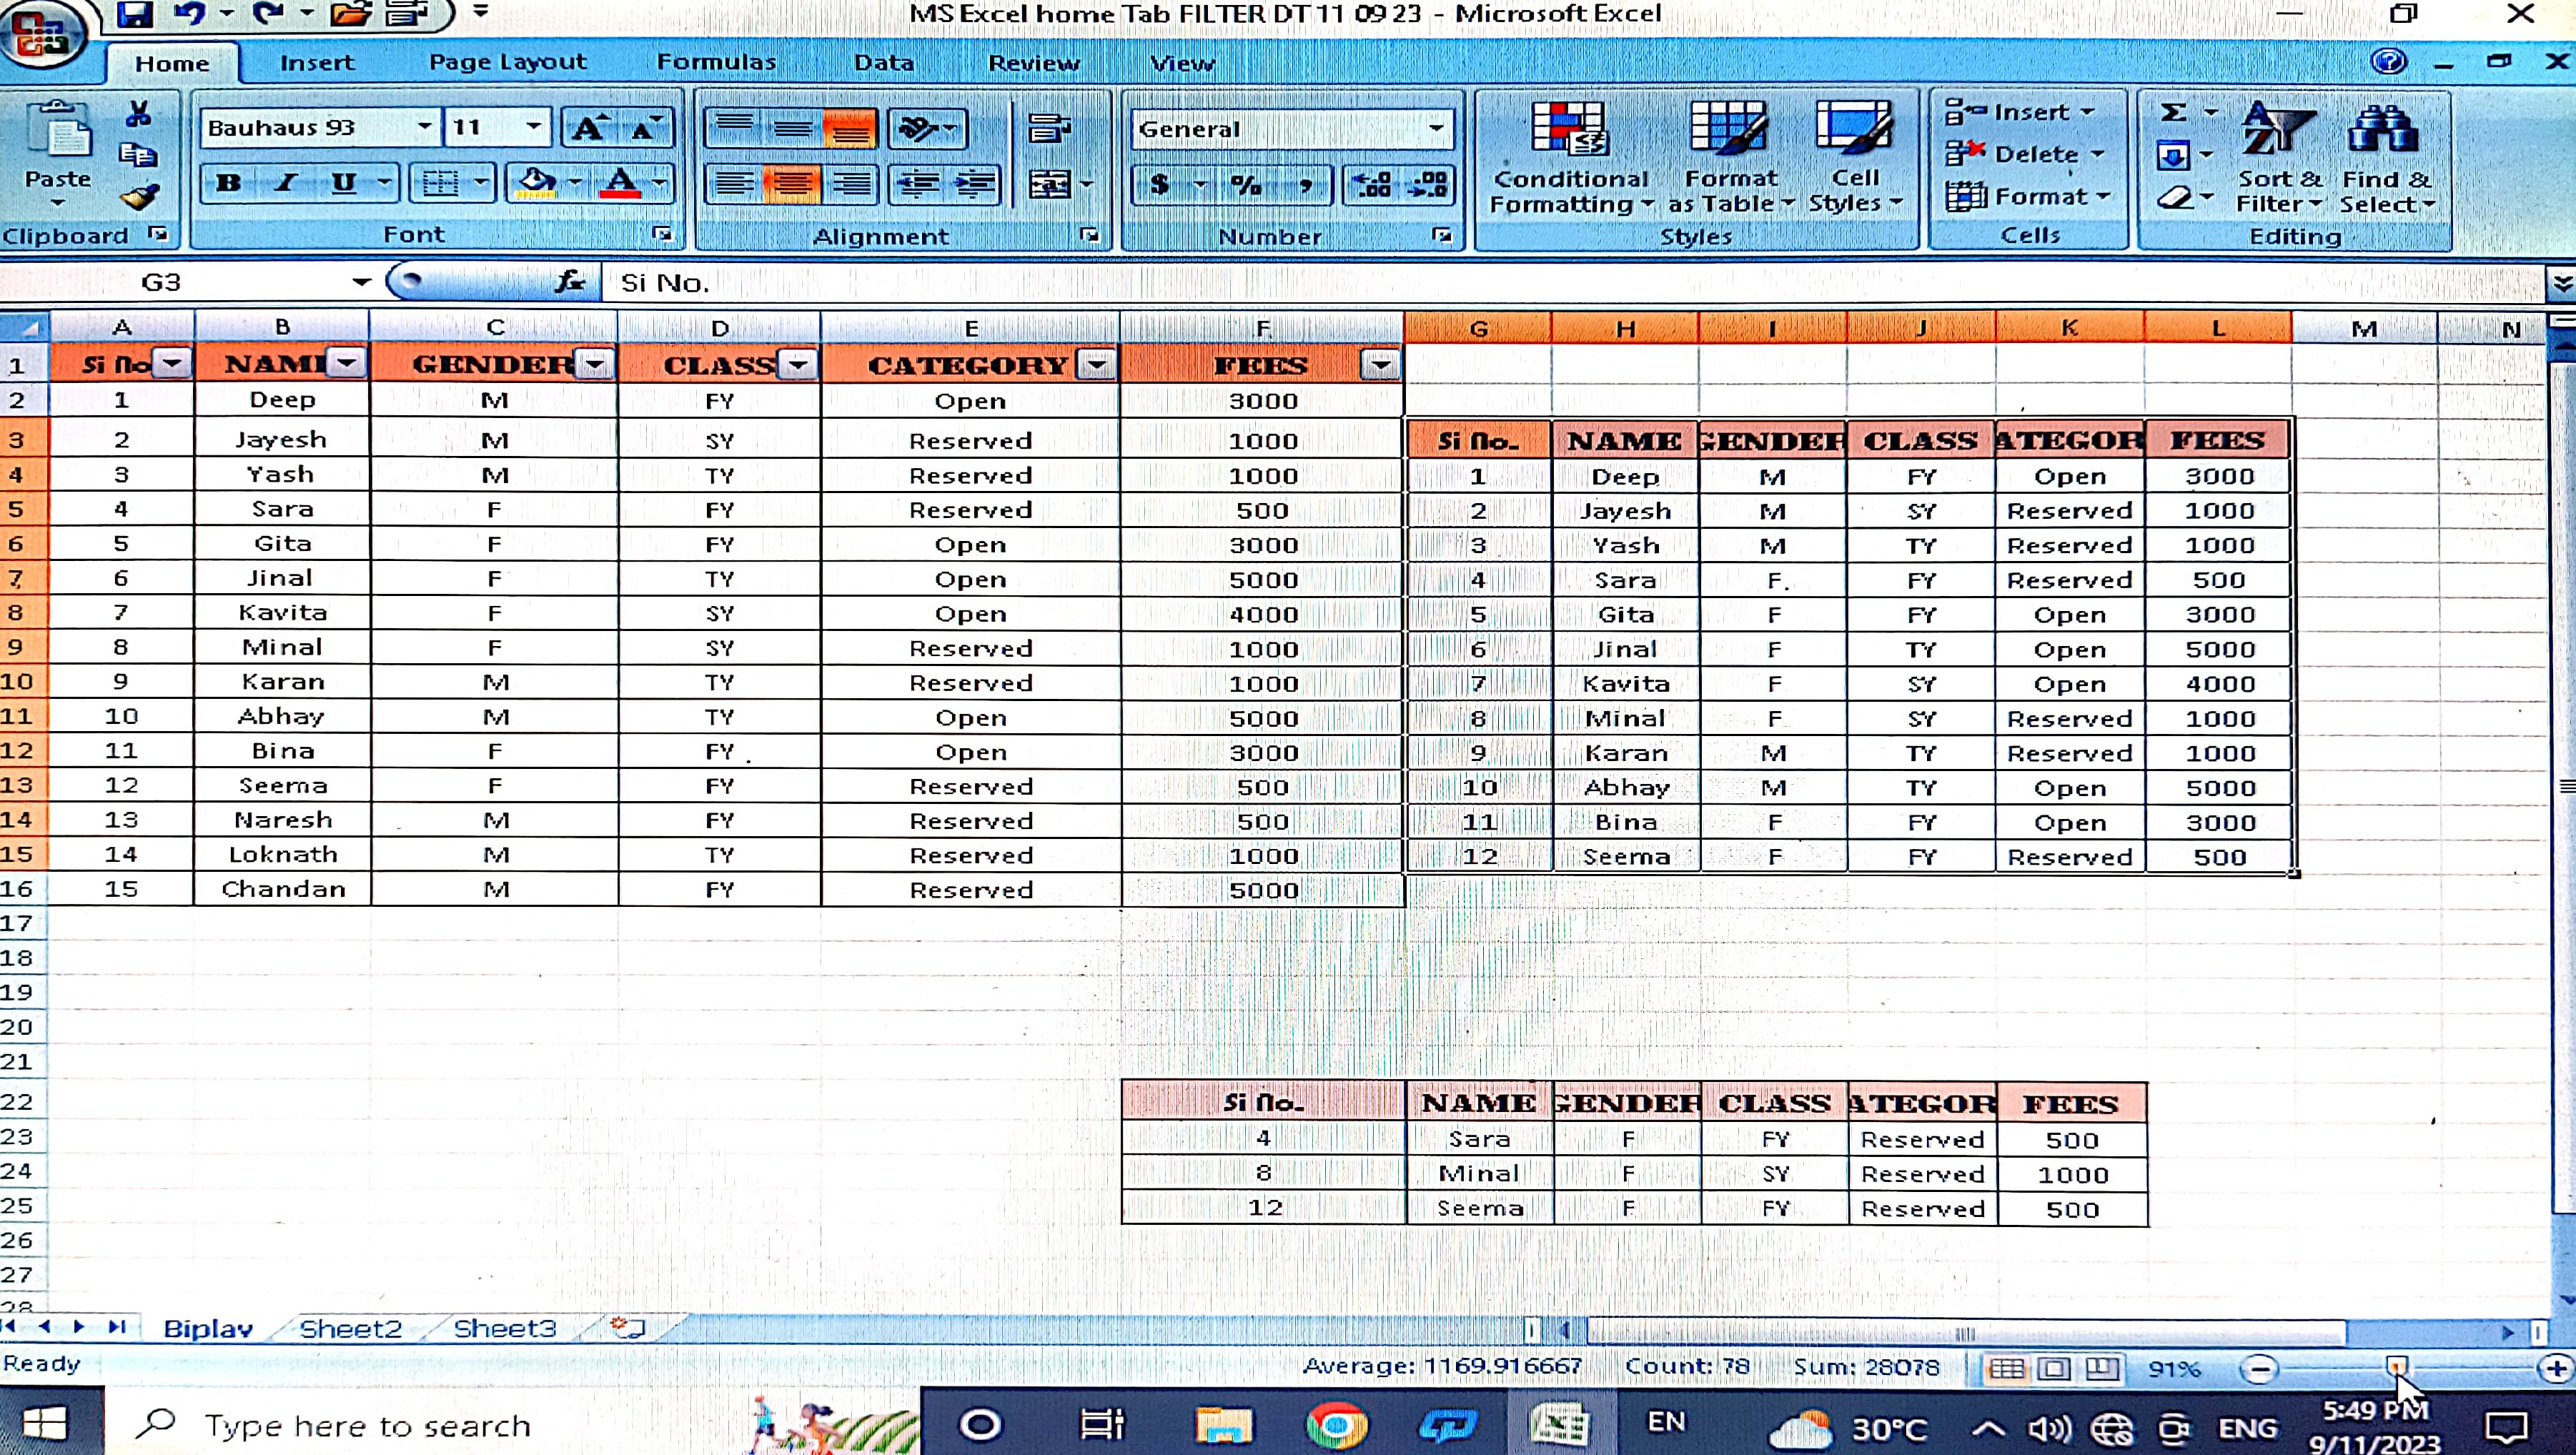The width and height of the screenshot is (2576, 1455).
Task: Apply percent style number format
Action: pos(1245,184)
